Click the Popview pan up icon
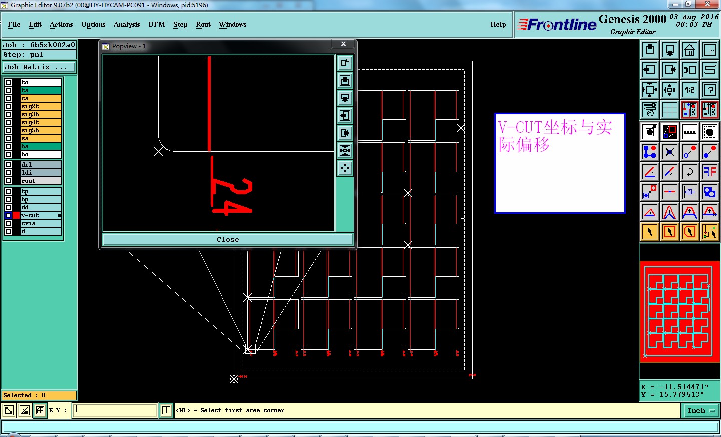 345,81
